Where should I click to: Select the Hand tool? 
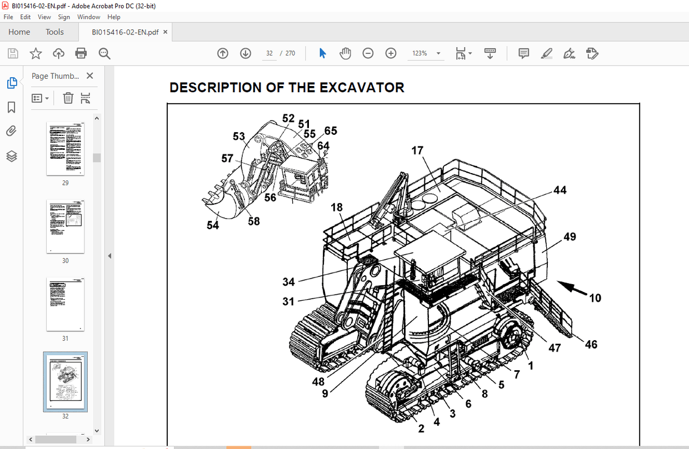(x=345, y=53)
